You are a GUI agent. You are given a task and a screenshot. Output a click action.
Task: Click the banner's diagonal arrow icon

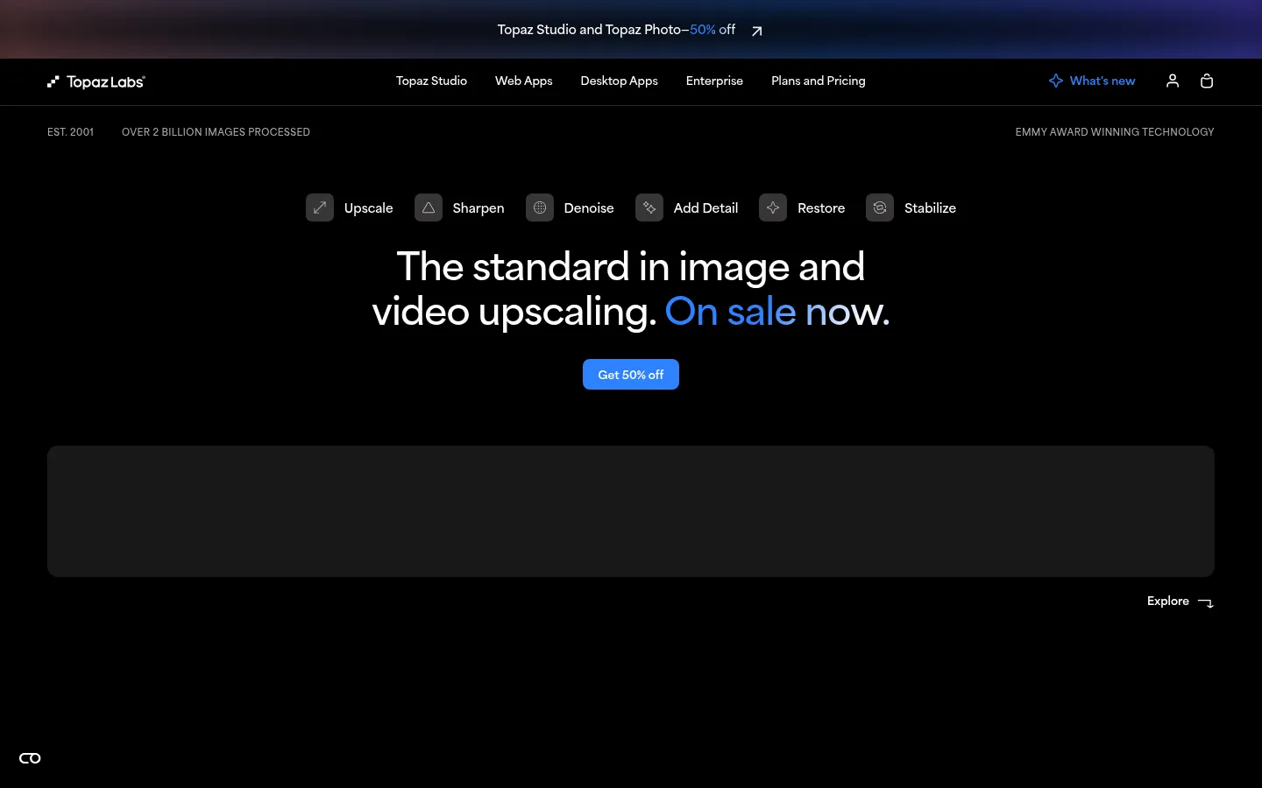click(757, 31)
